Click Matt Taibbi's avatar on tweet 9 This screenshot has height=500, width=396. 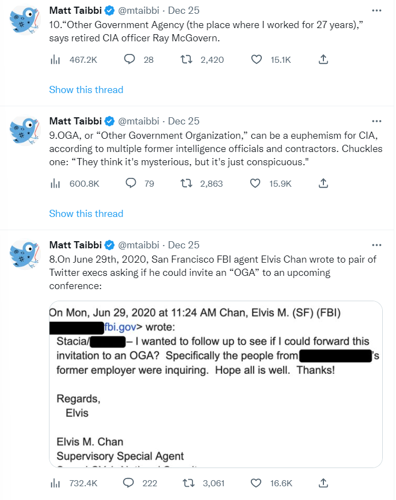[25, 131]
